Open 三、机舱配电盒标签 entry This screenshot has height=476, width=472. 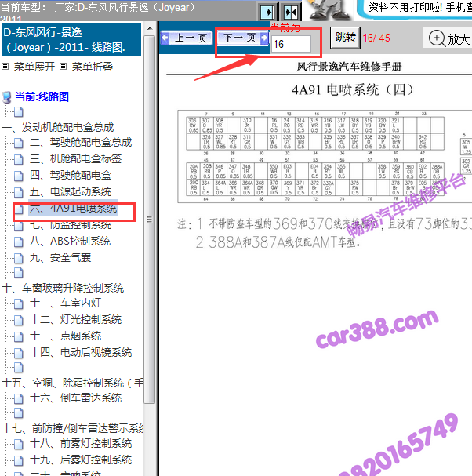[x=75, y=158]
